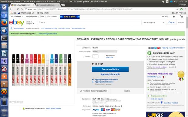Open Aiuto e contatti menu
The width and height of the screenshot is (188, 117).
click(x=52, y=17)
